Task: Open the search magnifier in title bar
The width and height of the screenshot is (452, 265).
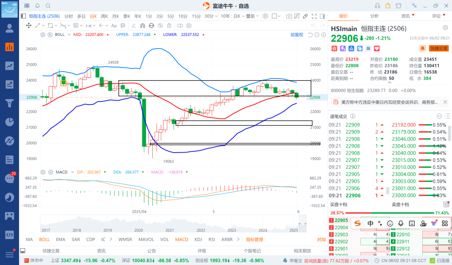Action: click(48, 6)
